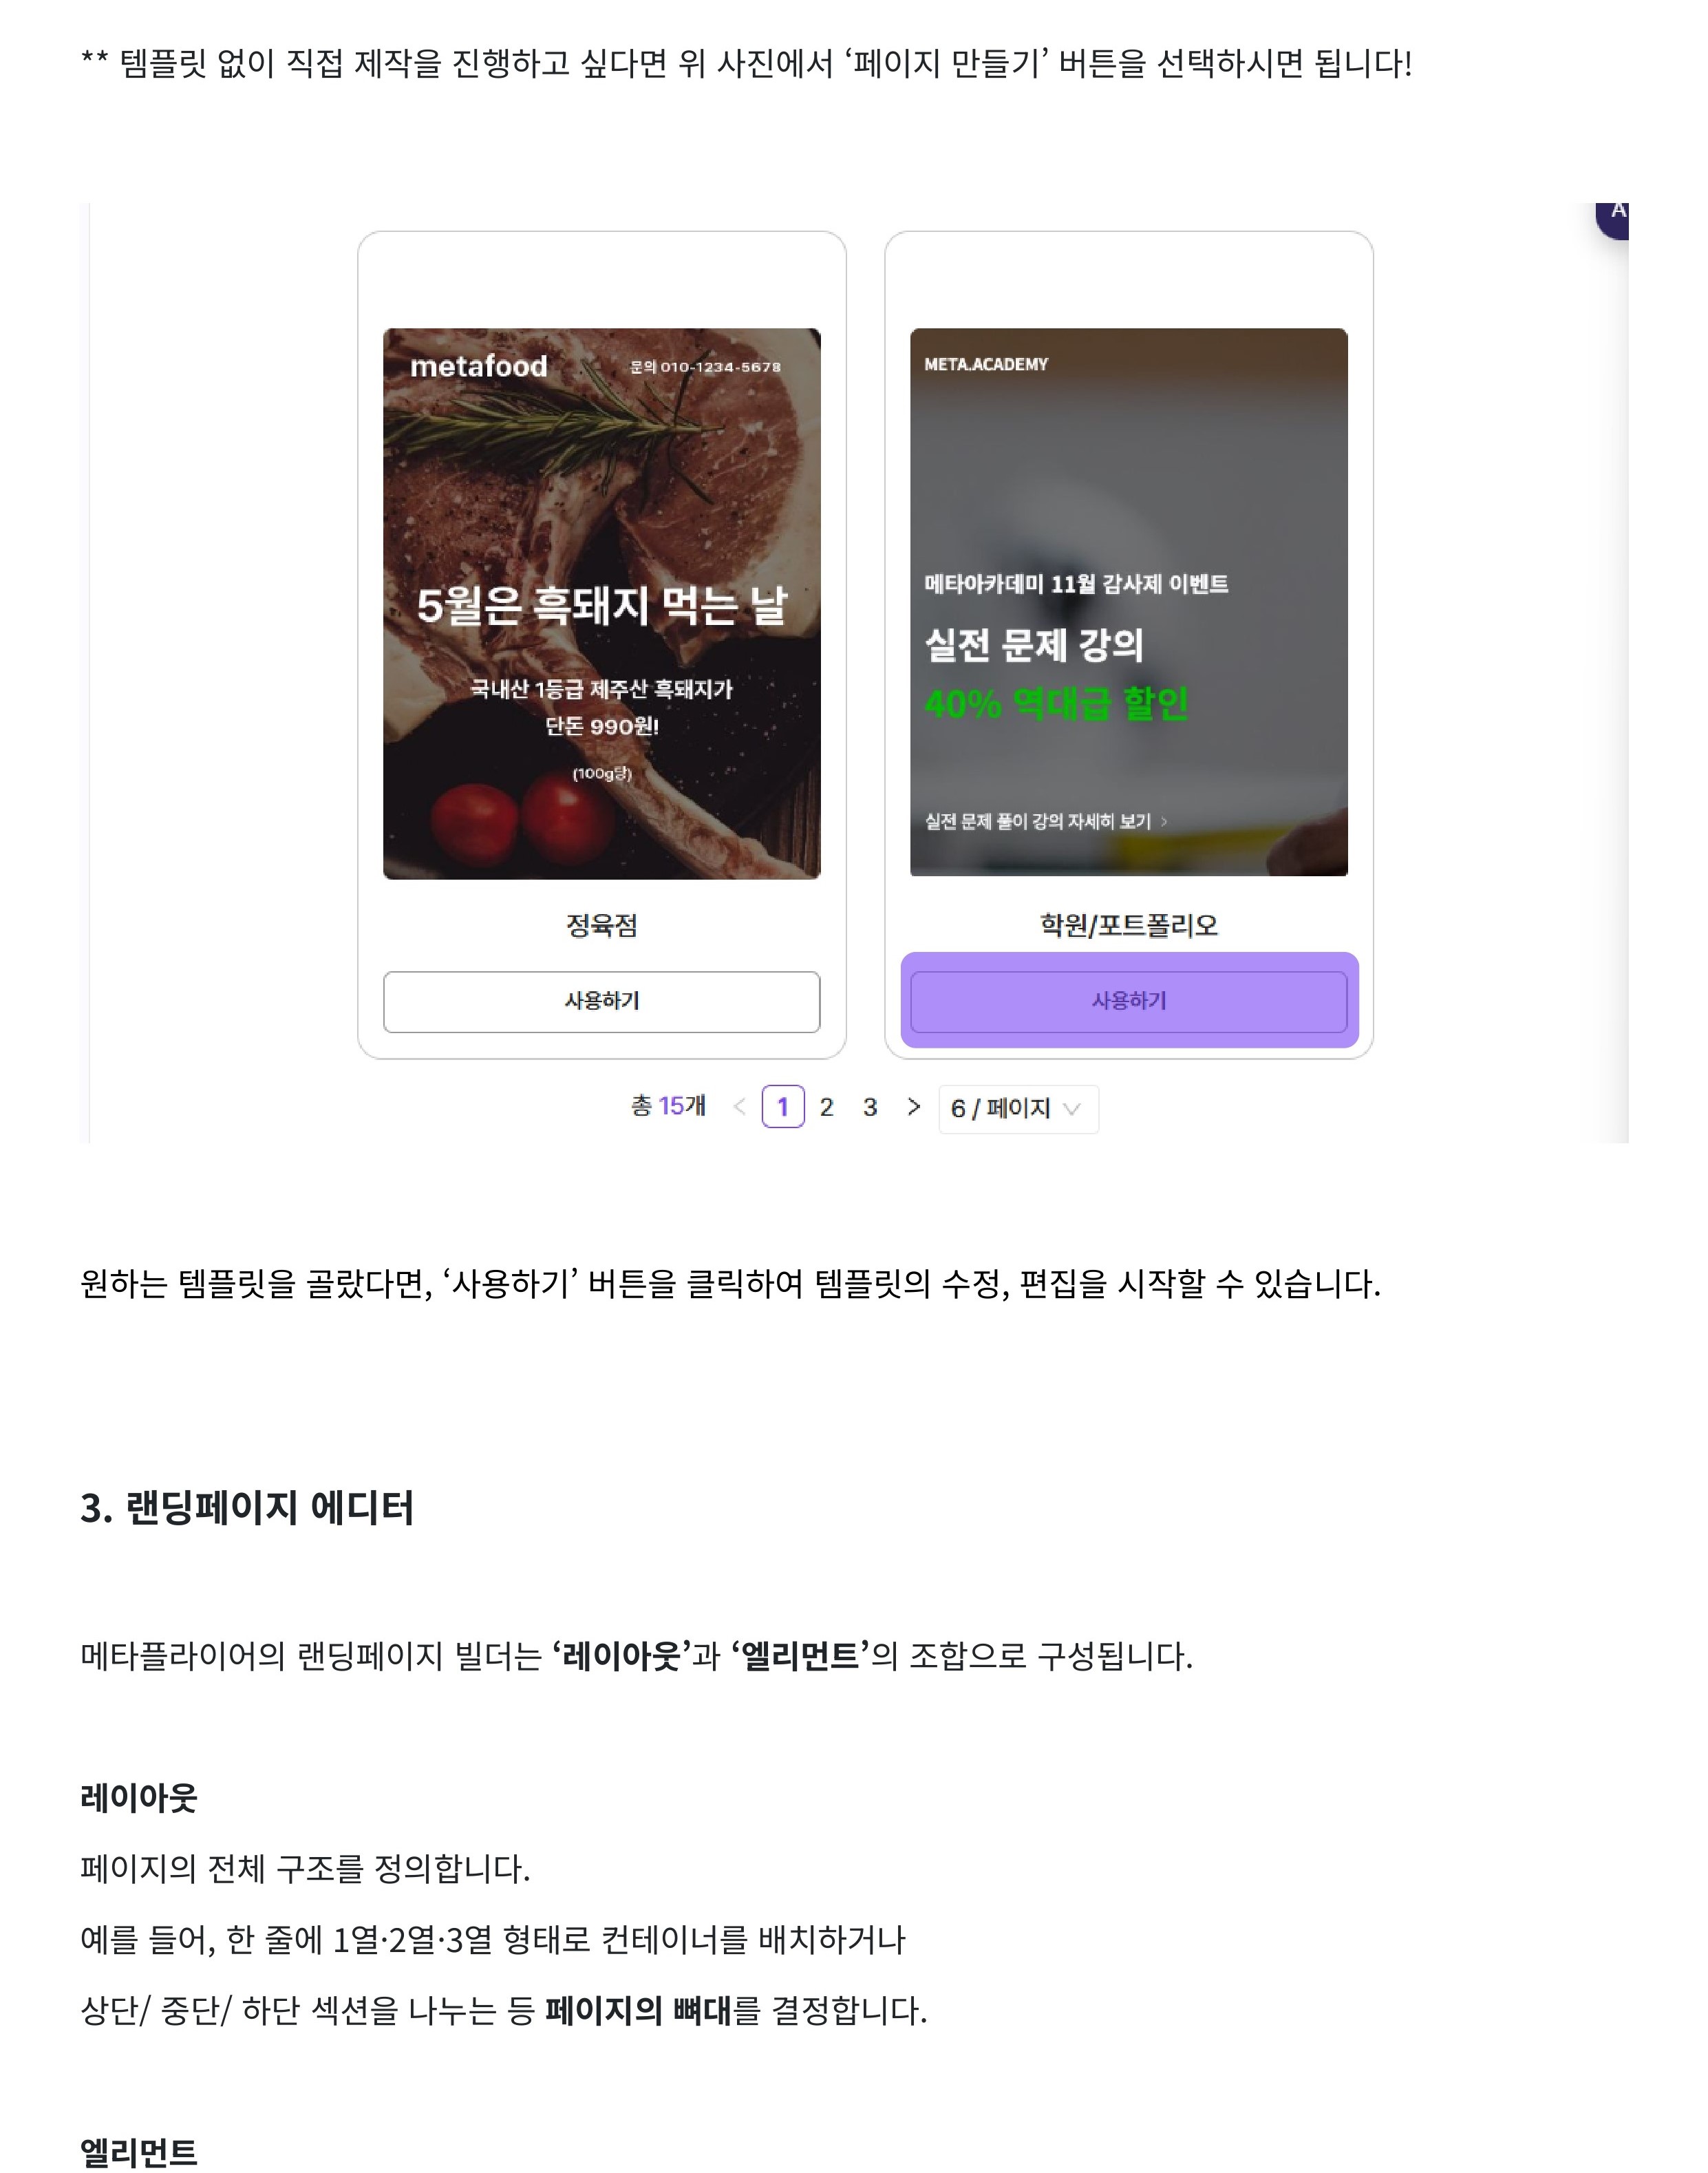Go to pagination page 3
1708x2173 pixels.
(870, 1107)
